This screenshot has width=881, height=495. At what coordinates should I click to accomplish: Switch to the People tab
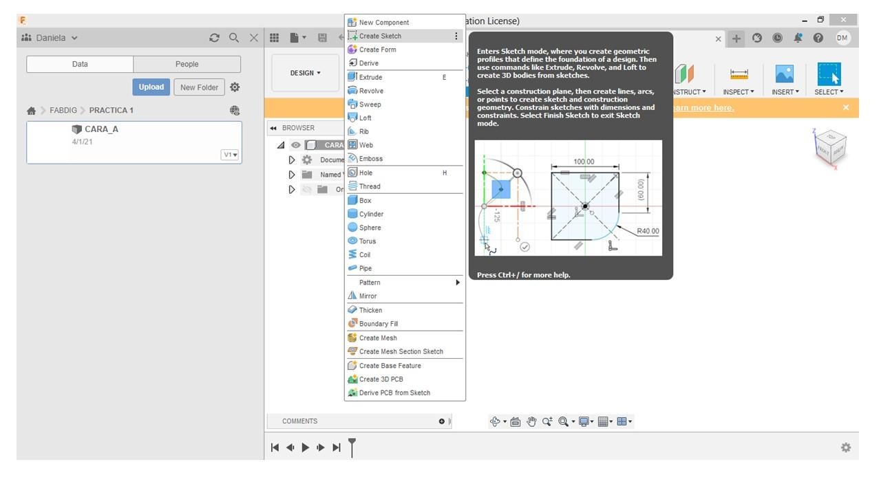[187, 64]
